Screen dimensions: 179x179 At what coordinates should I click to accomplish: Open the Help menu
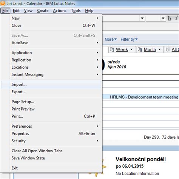coord(89,11)
